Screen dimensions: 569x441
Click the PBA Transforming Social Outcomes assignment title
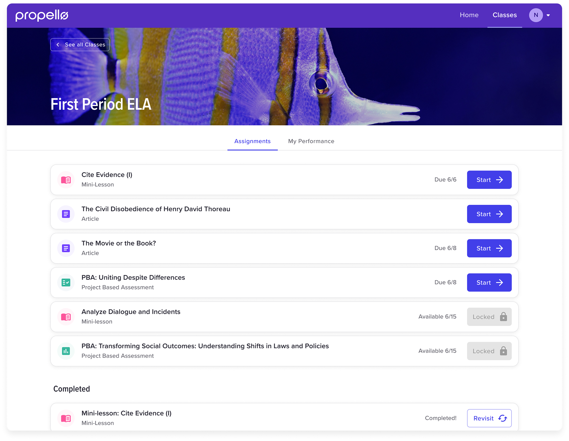(205, 346)
